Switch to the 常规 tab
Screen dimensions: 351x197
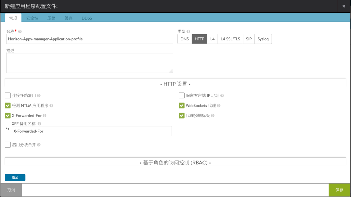[x=13, y=18]
